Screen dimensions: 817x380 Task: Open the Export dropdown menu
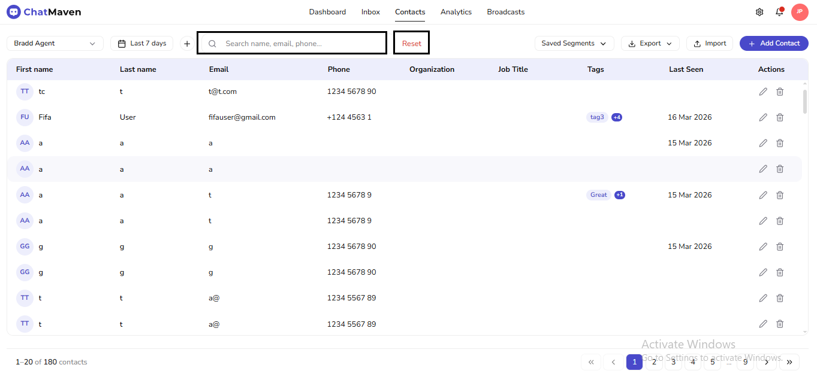tap(650, 43)
